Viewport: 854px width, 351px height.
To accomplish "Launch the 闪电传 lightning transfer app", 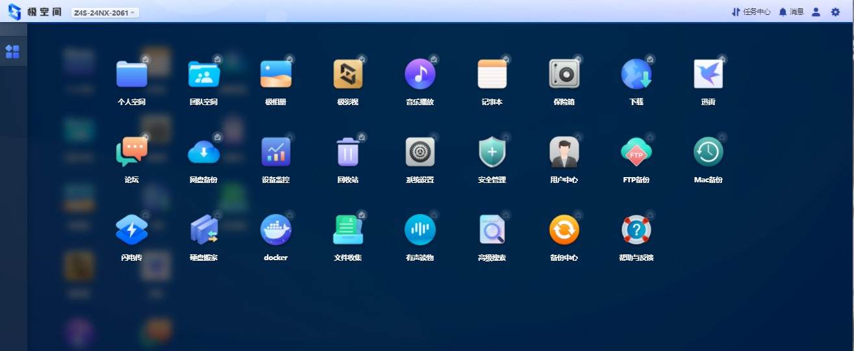I will [132, 230].
